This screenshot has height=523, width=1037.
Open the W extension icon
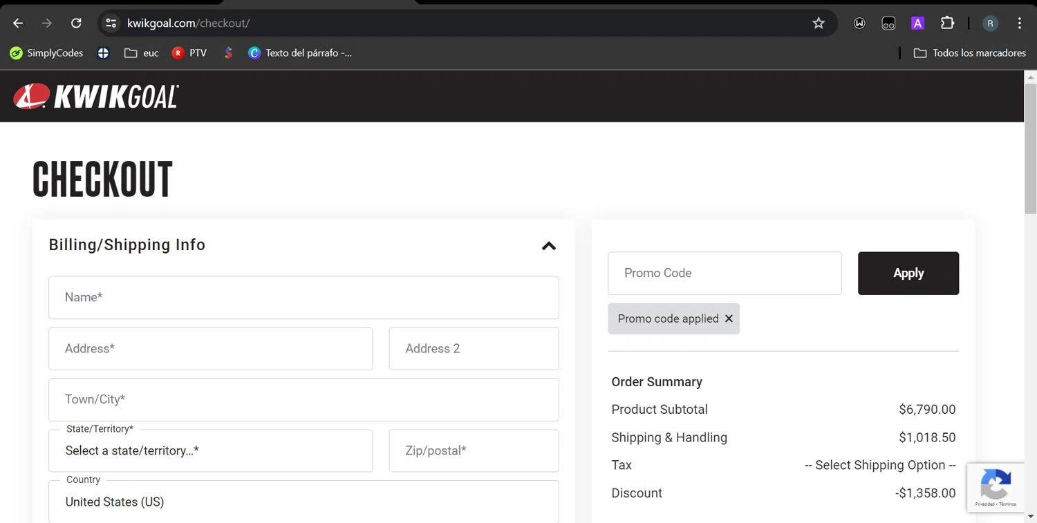[x=859, y=23]
